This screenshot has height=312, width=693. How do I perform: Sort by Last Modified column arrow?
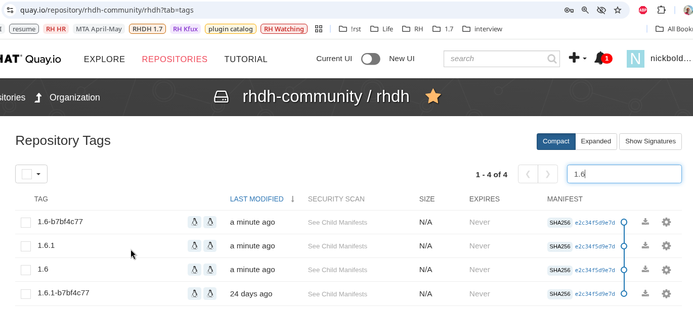coord(292,199)
